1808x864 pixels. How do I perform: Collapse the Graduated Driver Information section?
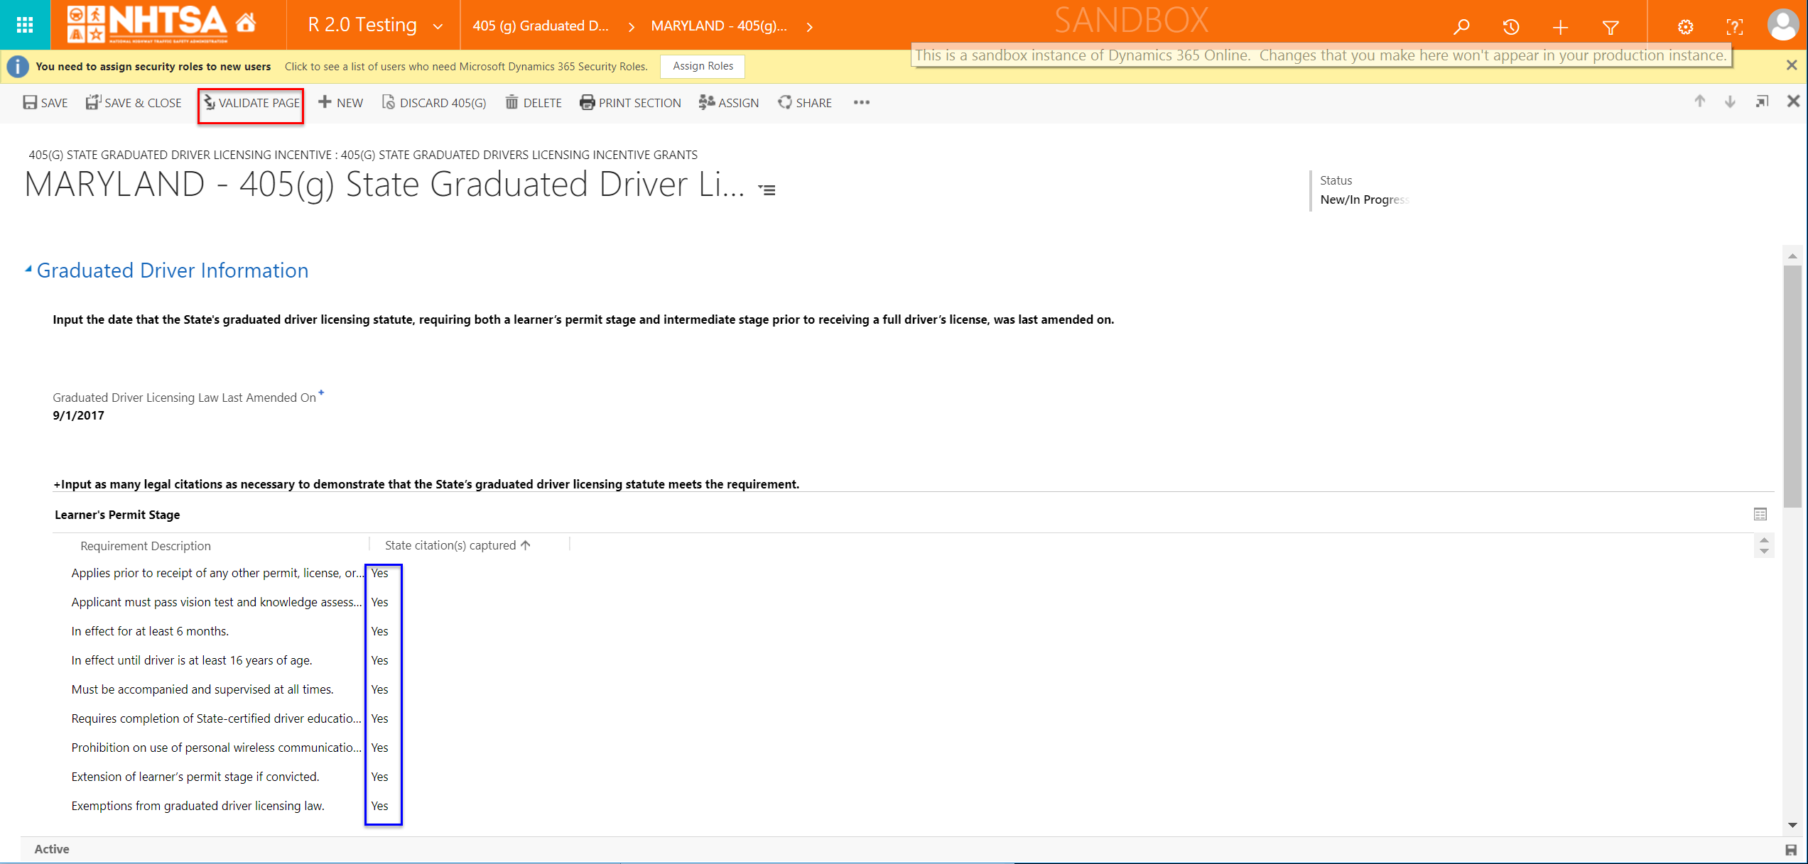pyautogui.click(x=28, y=269)
